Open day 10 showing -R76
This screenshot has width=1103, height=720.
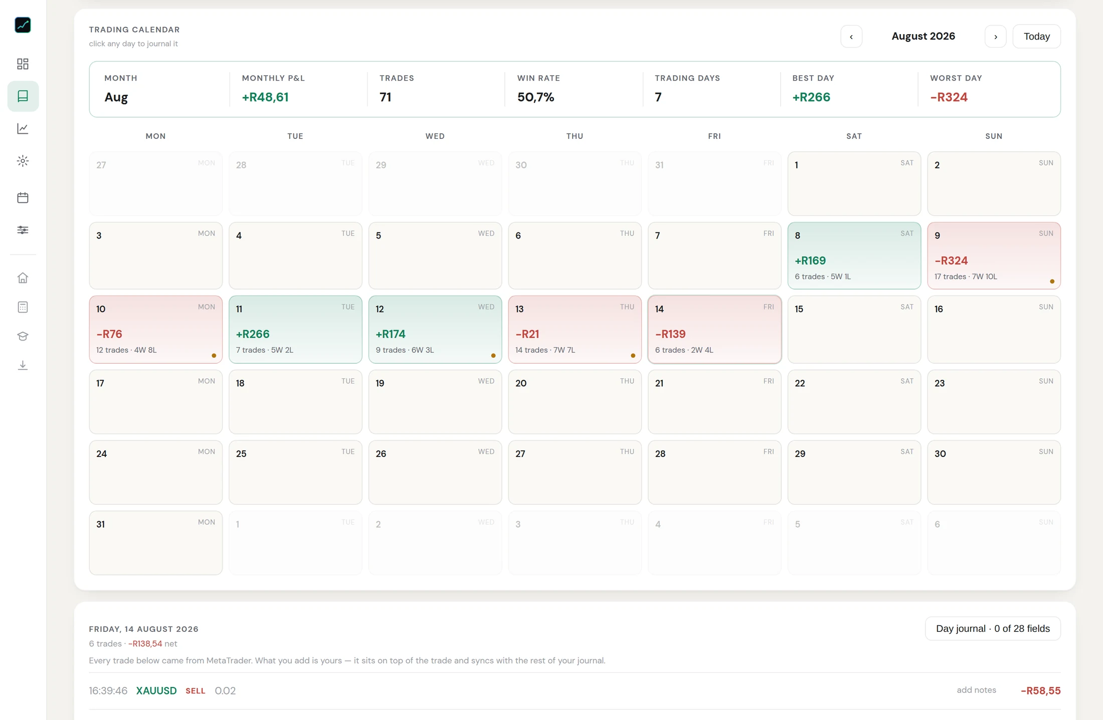tap(155, 329)
